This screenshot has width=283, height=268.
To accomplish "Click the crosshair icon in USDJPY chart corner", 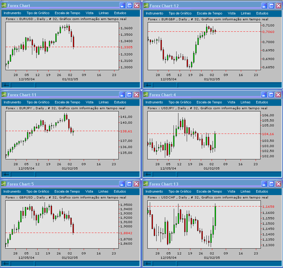I will tap(148, 174).
